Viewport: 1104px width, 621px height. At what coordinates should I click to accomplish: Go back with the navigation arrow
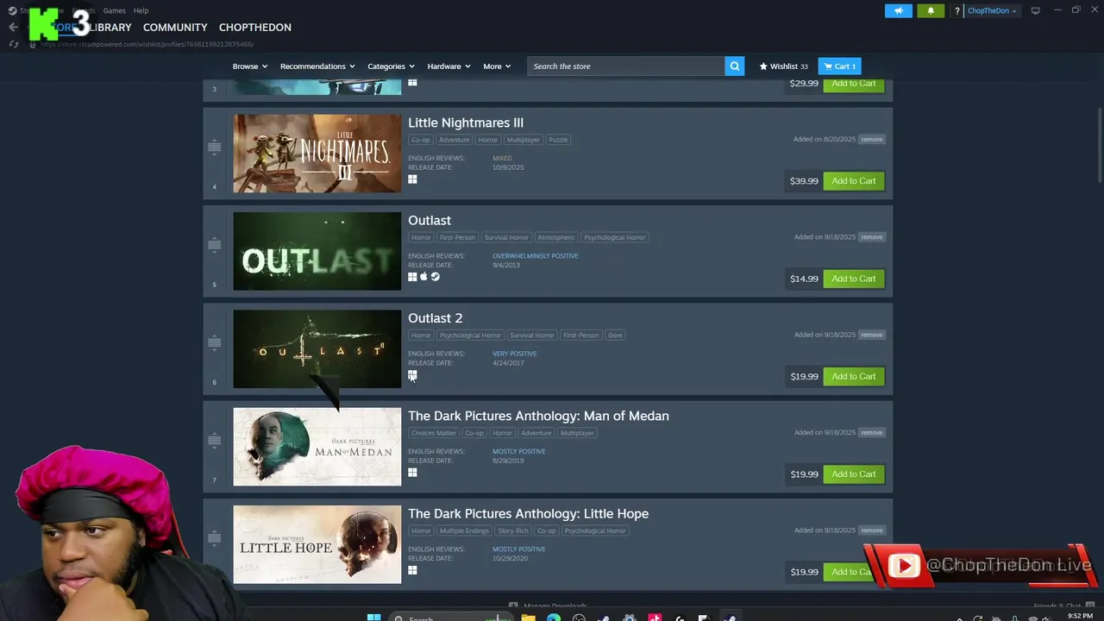click(13, 28)
